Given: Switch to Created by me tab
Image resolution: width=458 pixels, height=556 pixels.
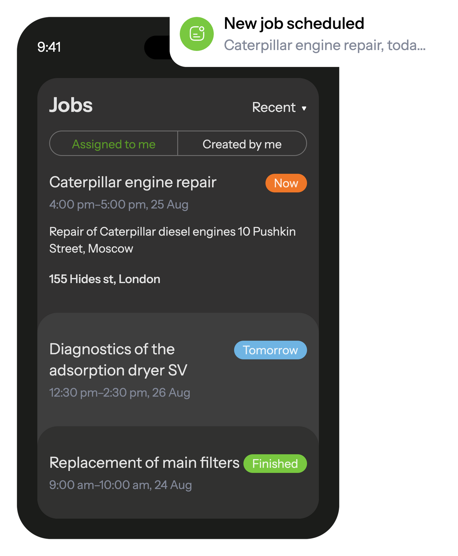Looking at the screenshot, I should (x=242, y=144).
